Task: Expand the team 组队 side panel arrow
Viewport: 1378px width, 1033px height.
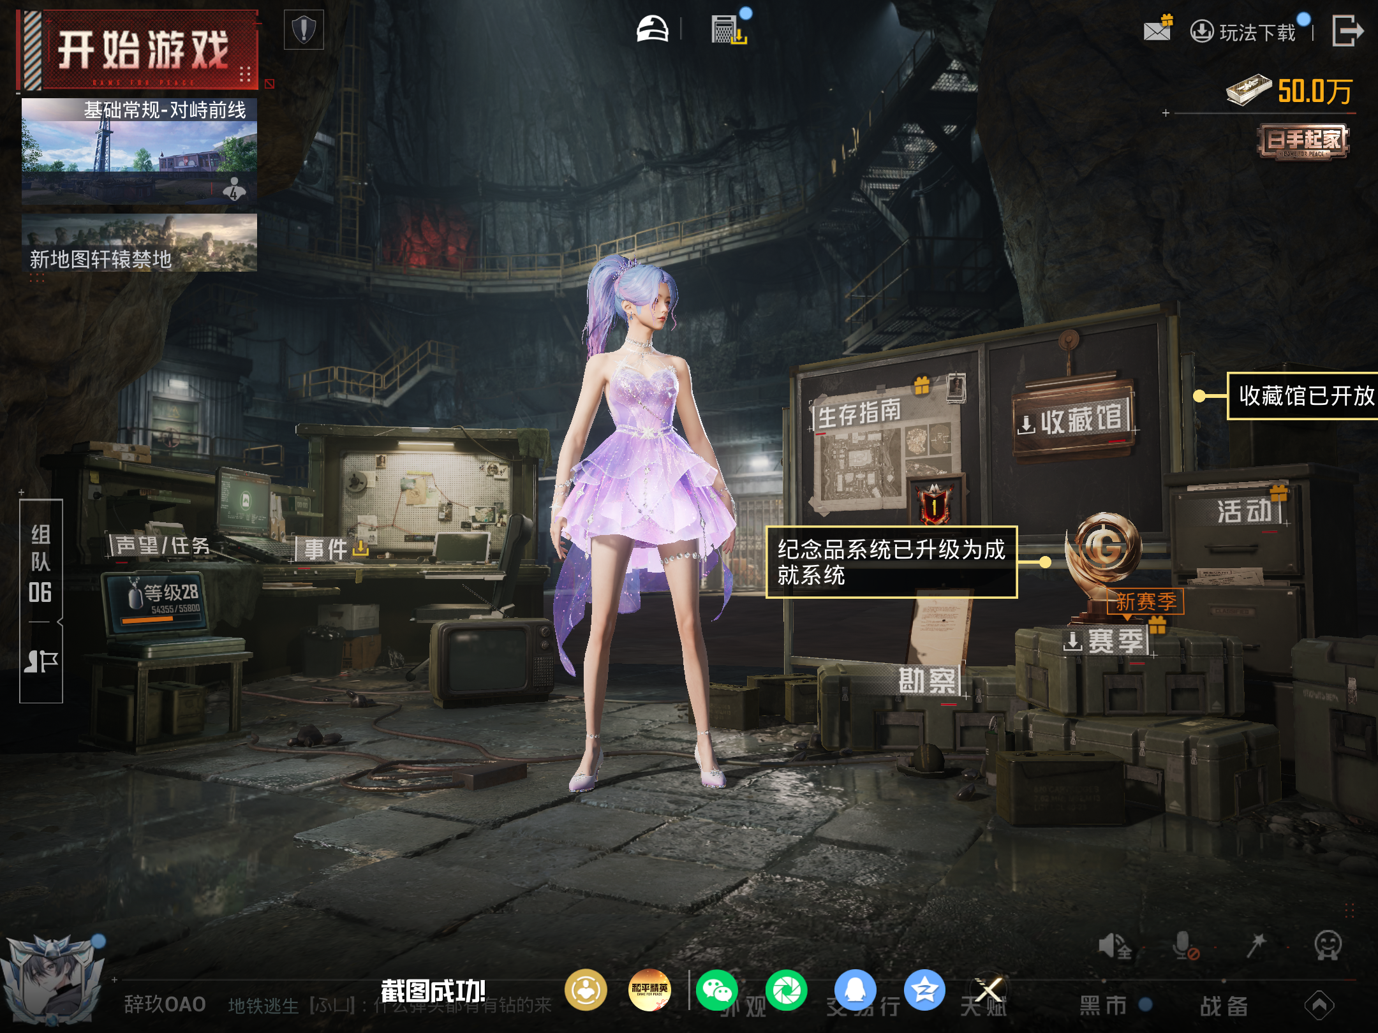Action: (x=60, y=622)
